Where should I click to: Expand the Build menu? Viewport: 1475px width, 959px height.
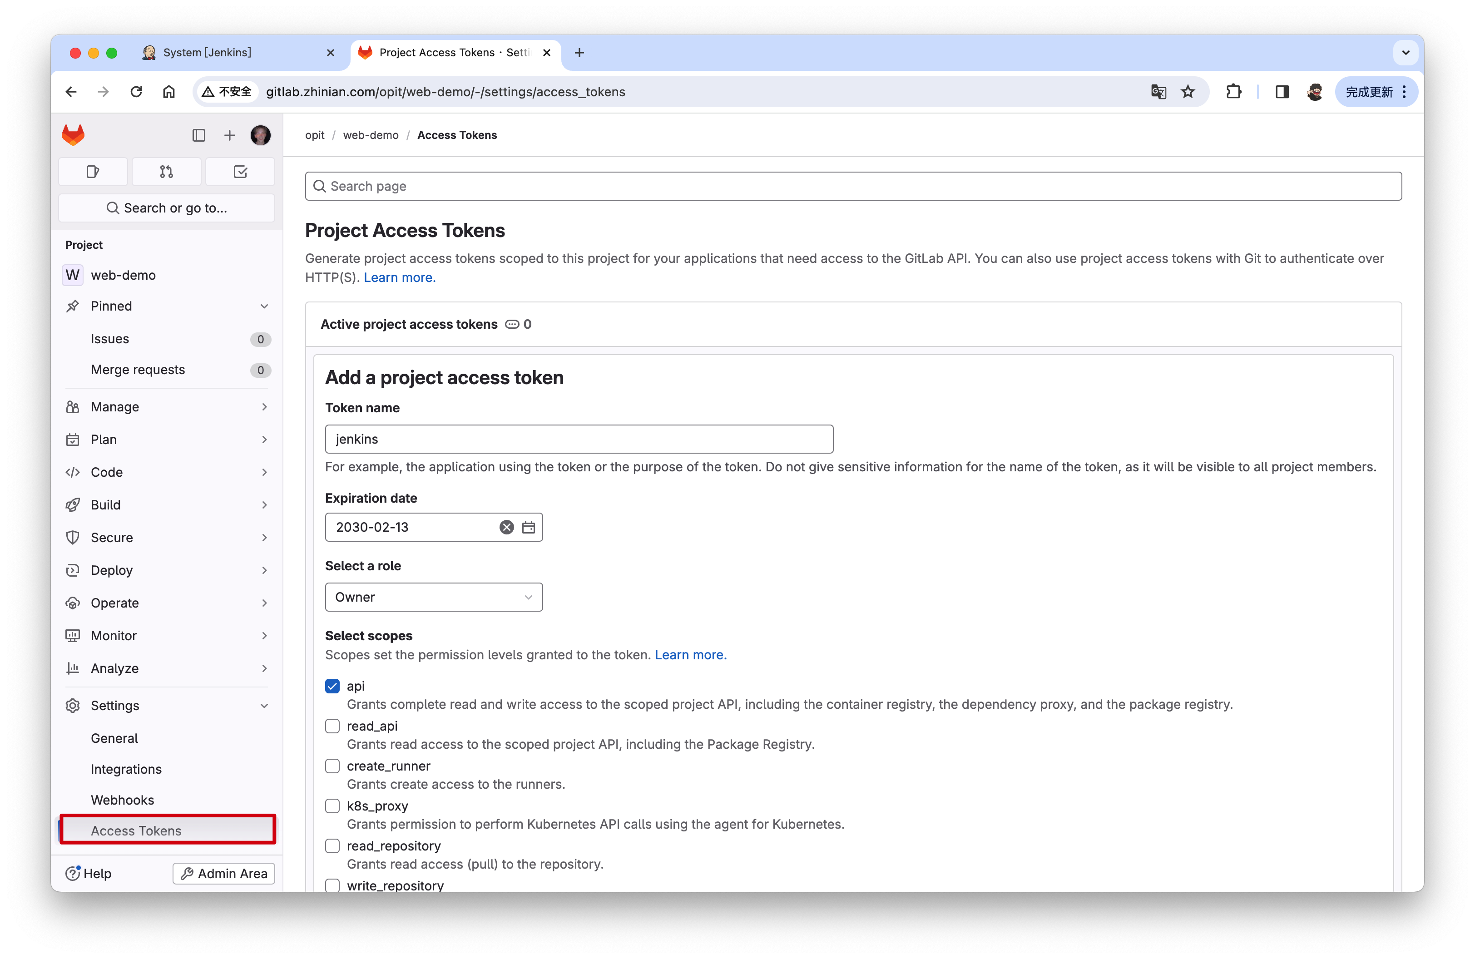click(x=167, y=505)
